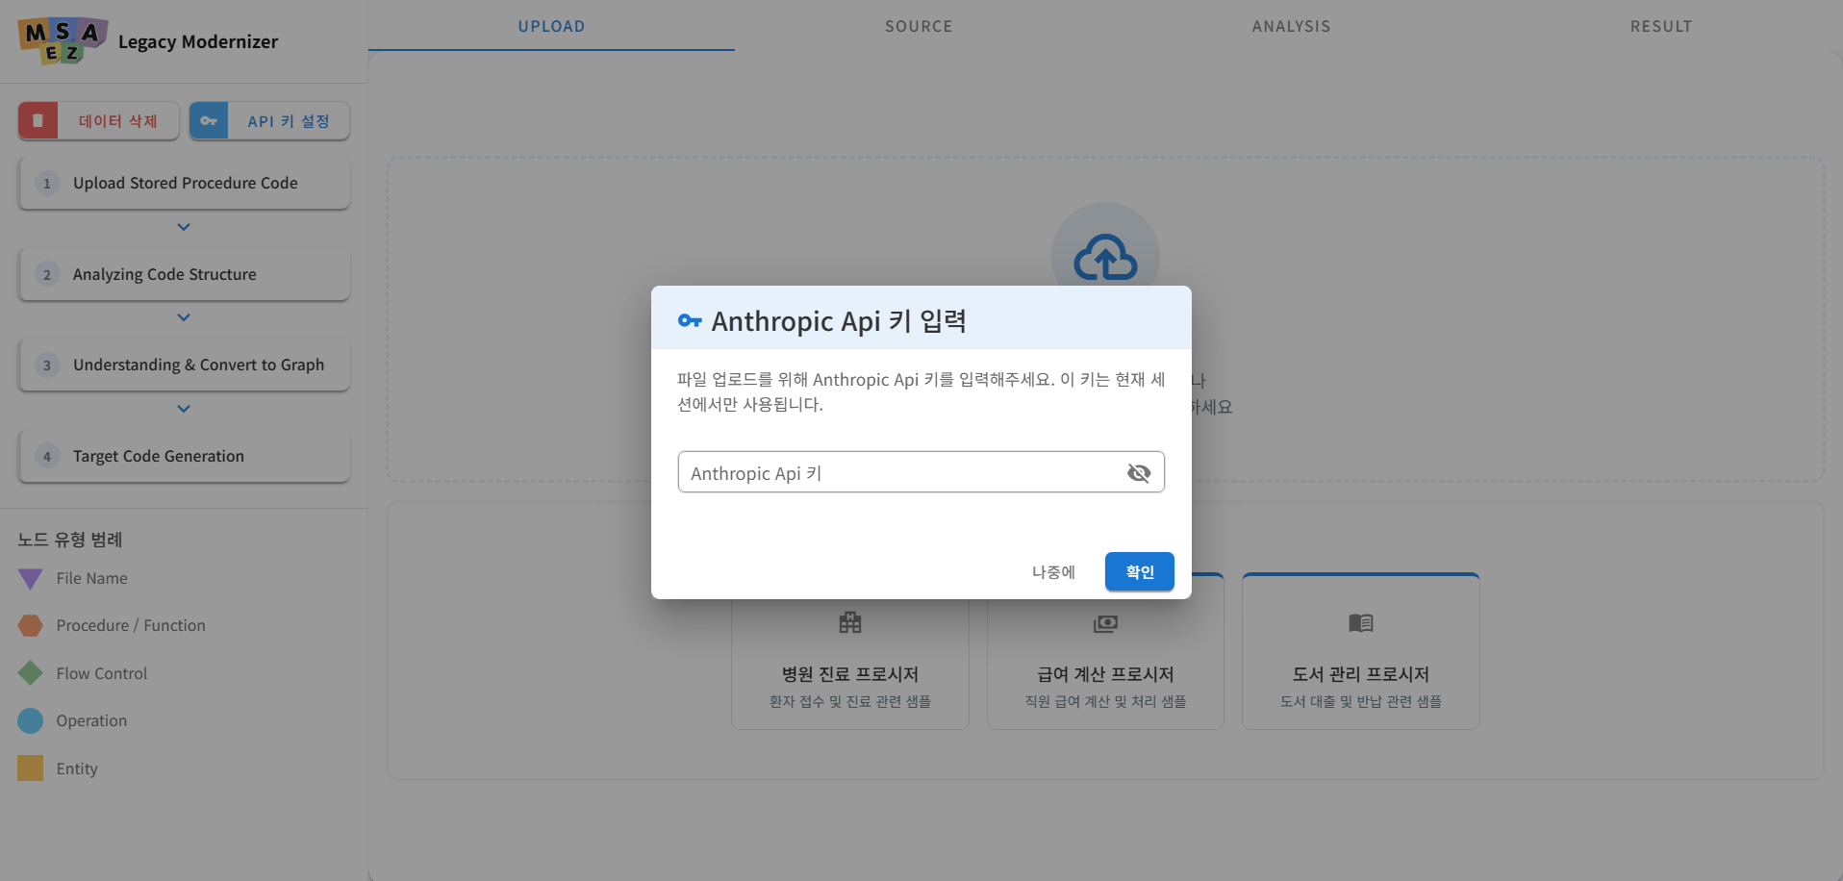Click 도서 대출 및 반납 관련 샘플 text
The image size is (1843, 881).
click(1361, 701)
